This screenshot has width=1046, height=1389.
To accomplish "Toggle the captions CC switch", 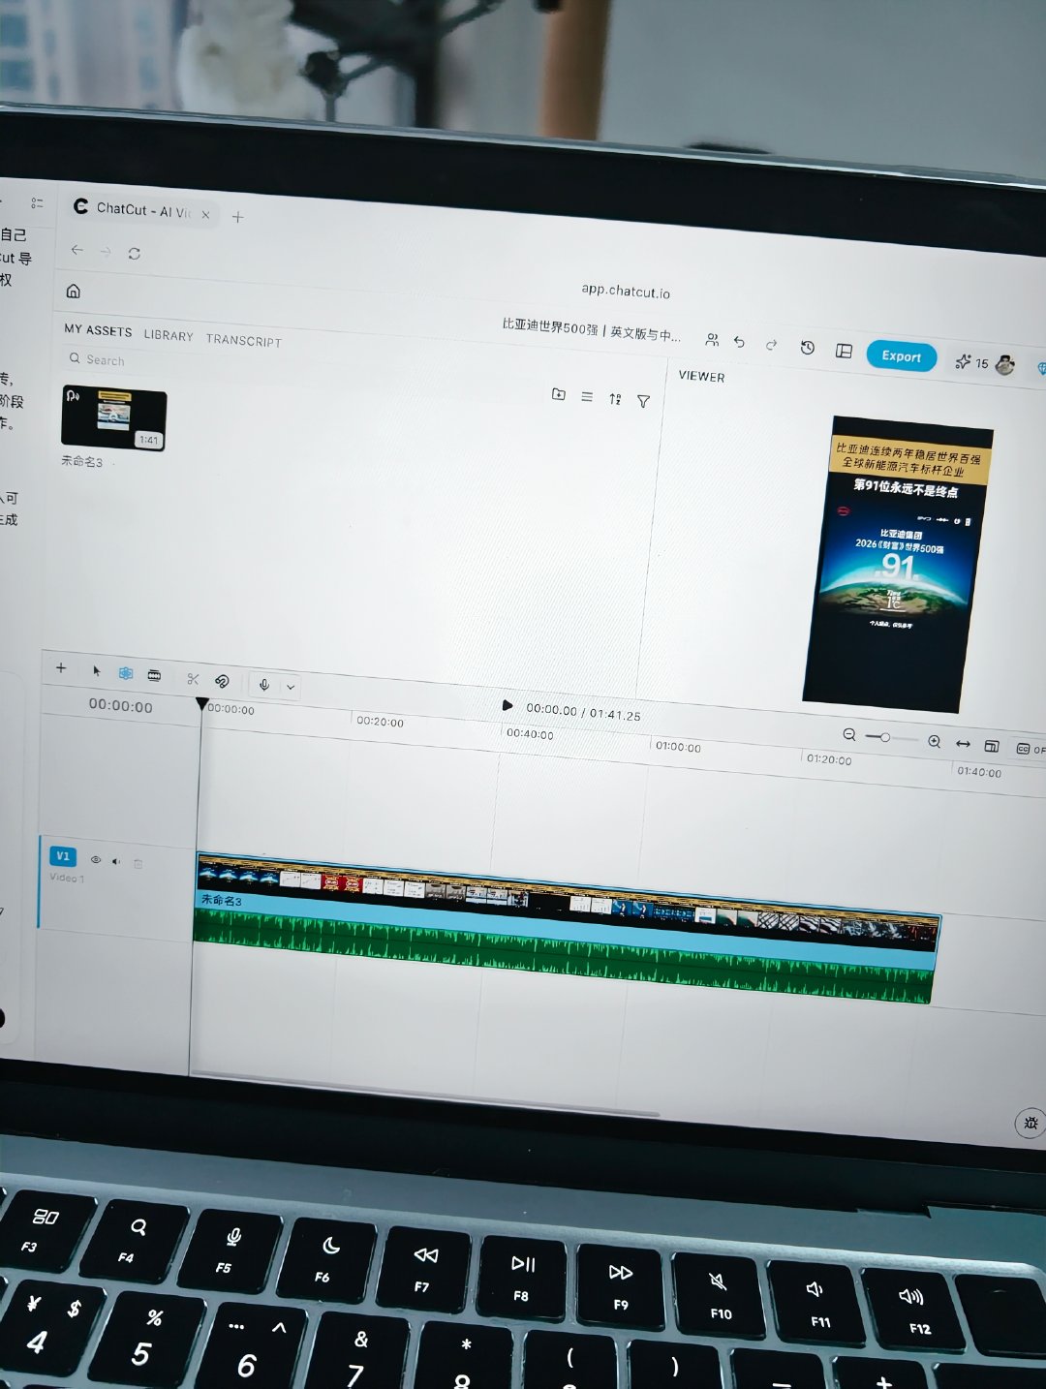I will (x=1030, y=749).
